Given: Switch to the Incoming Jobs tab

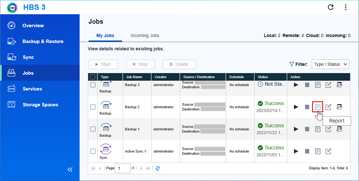Looking at the screenshot, I should 145,36.
